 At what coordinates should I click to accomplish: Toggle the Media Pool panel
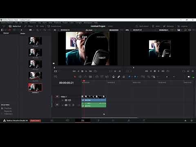click(x=15, y=26)
